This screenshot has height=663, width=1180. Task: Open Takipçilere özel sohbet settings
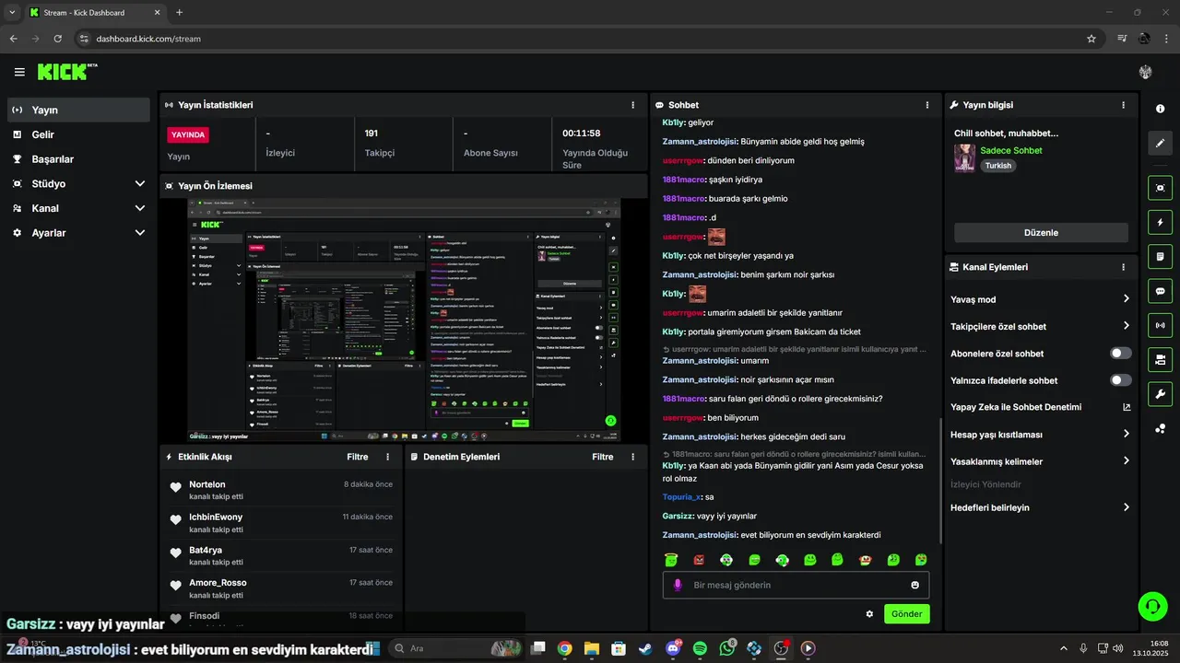[x=1041, y=326]
